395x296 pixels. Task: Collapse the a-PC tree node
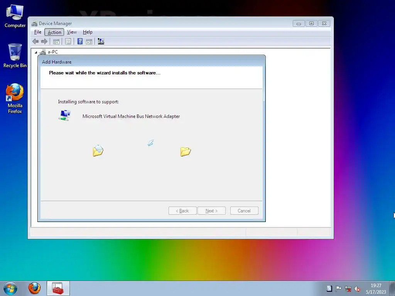(36, 52)
